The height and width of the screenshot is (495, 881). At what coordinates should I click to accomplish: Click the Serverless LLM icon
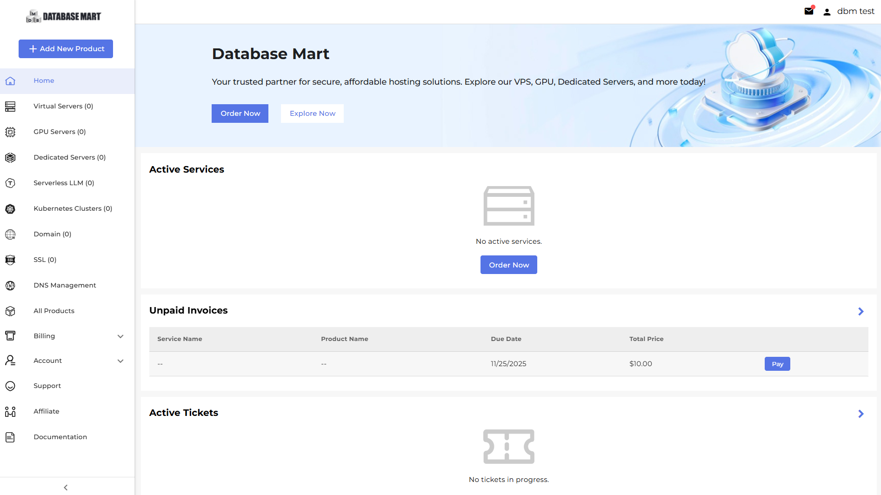click(10, 183)
